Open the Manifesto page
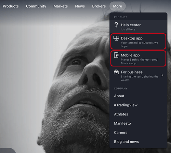Viewport: 171px width, 153px height. click(x=122, y=123)
